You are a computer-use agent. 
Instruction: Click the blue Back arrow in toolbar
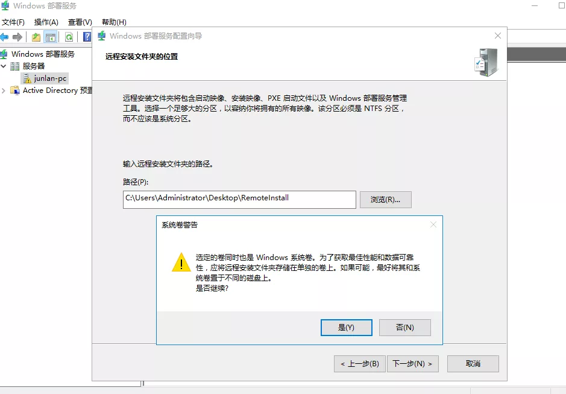(4, 37)
